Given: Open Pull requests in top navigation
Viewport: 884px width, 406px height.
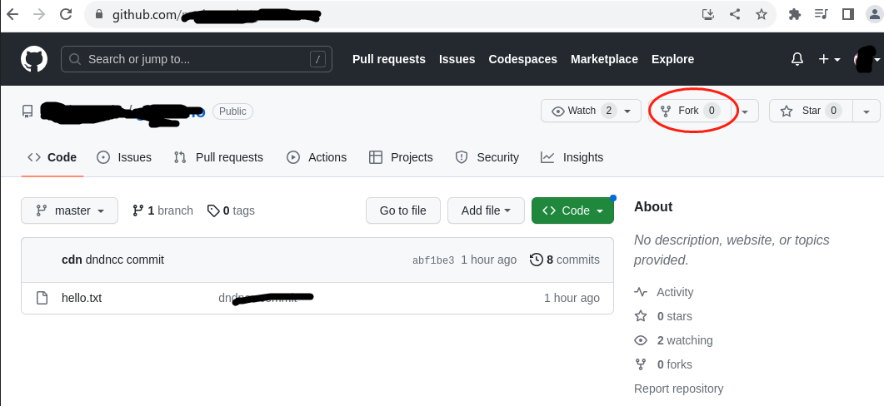Looking at the screenshot, I should [389, 59].
